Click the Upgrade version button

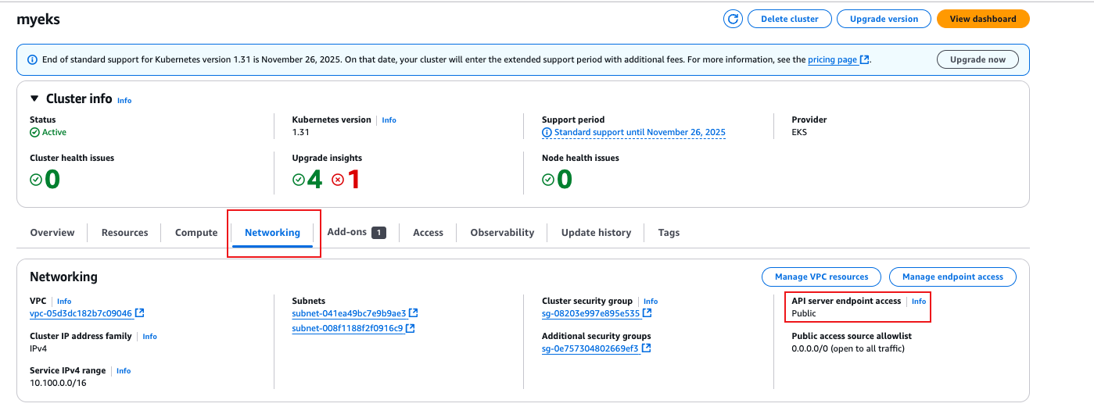884,19
